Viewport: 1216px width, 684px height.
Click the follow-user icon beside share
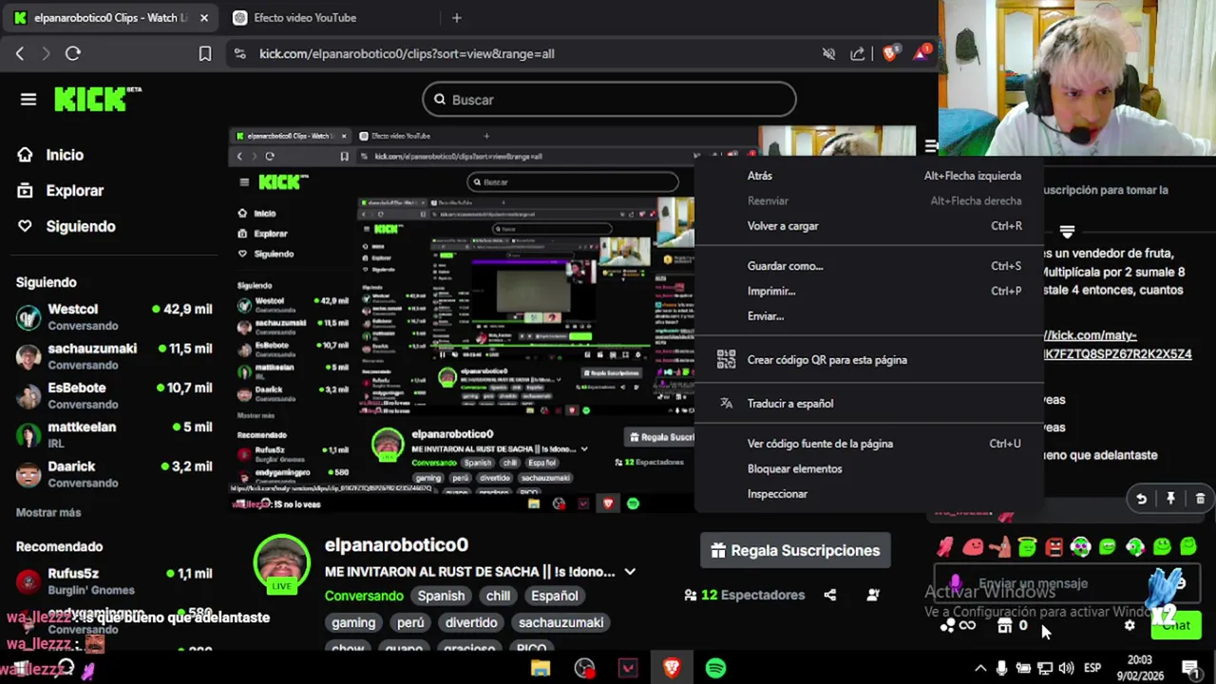coord(873,595)
